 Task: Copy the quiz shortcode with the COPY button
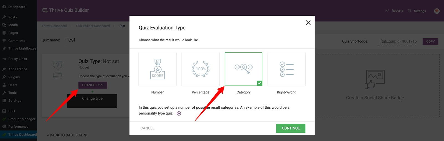click(430, 42)
